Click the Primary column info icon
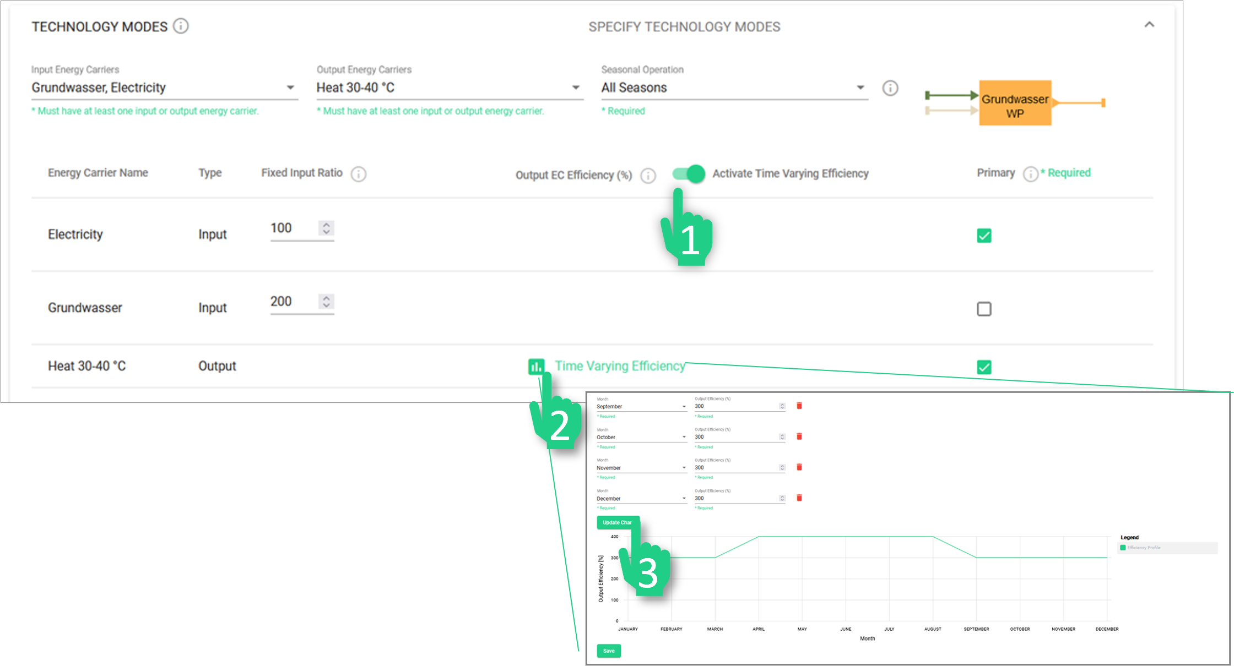 coord(1030,174)
